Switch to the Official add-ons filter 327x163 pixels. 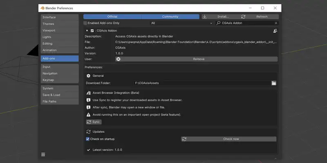112,17
